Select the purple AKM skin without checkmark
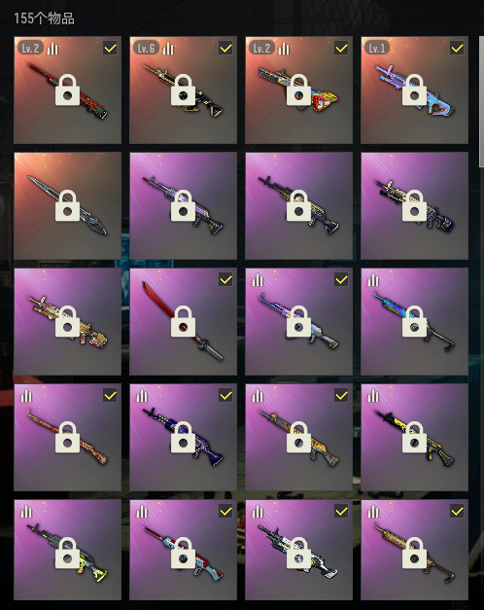Viewport: 484px width, 610px height. (x=183, y=206)
